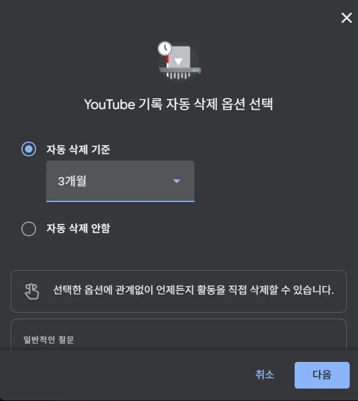Click the 선택한 옵션에 관계없이 info text

pos(193,290)
